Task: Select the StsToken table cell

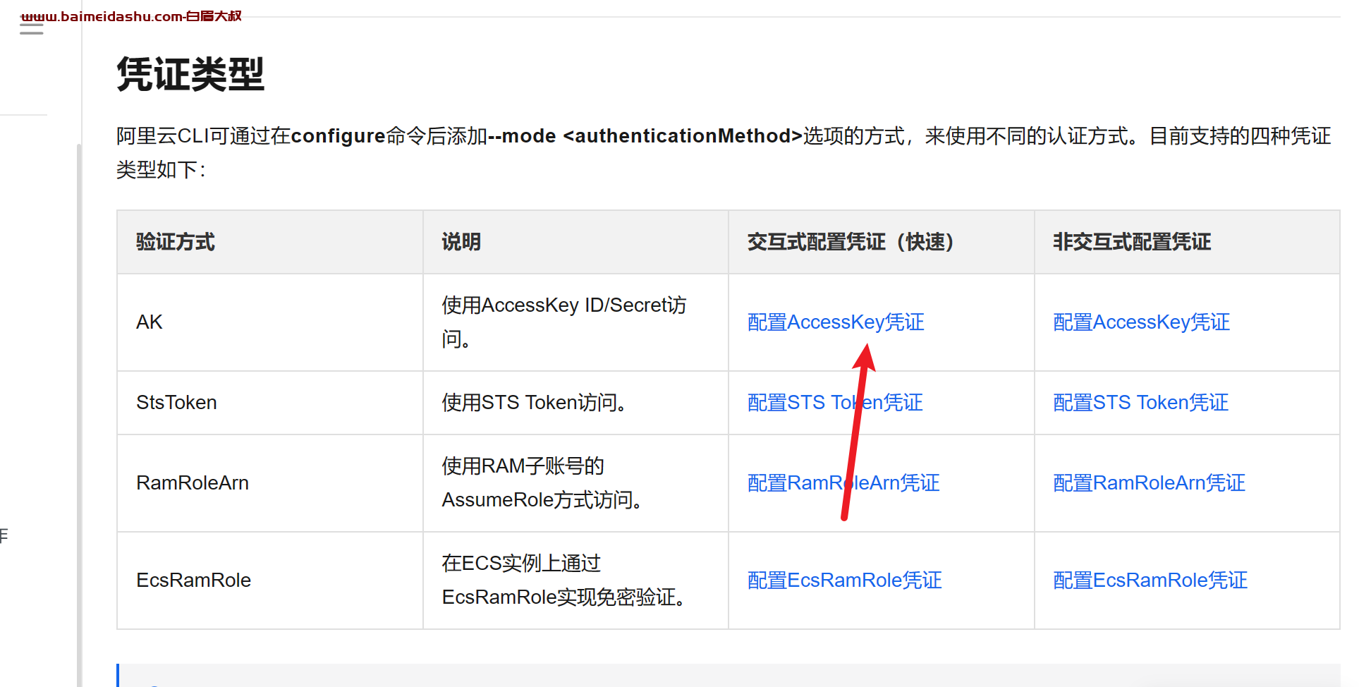Action: [270, 403]
